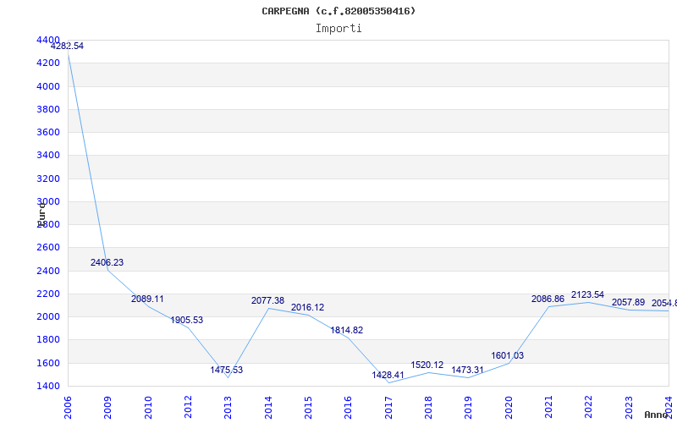Click the x-axis year 2010
Viewport: 677px width, 423px height.
click(x=147, y=408)
